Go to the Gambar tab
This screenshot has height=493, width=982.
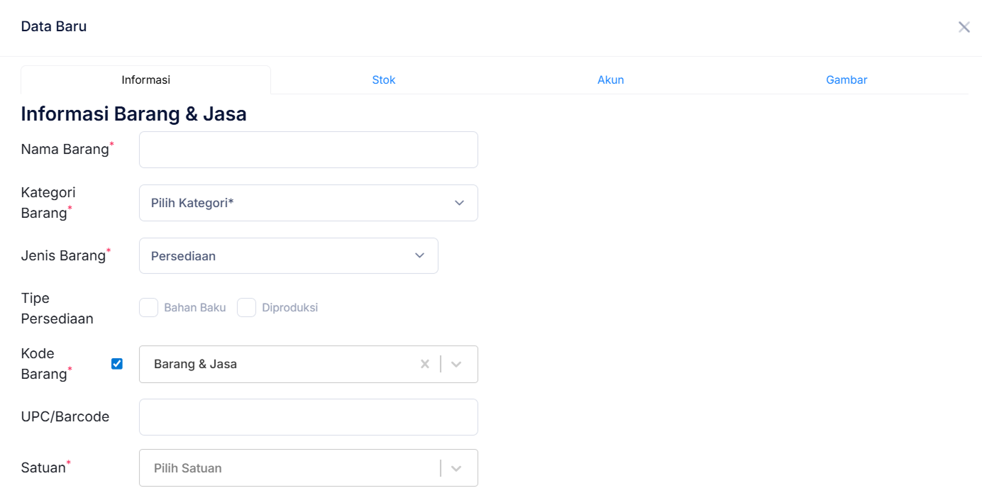coord(846,80)
